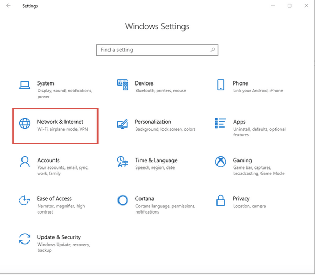Open the Privacy padlock icon
Viewport: 315px width, 275px height.
[221, 200]
